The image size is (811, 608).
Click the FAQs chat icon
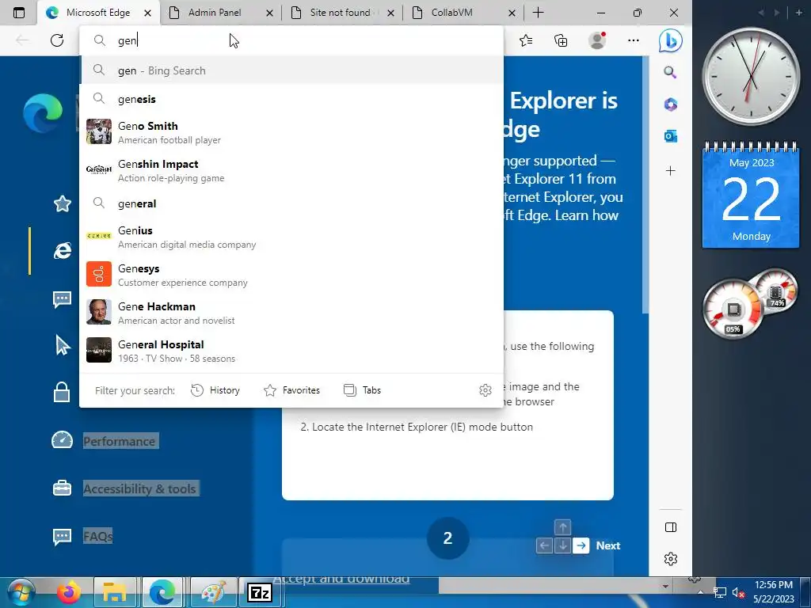[62, 536]
